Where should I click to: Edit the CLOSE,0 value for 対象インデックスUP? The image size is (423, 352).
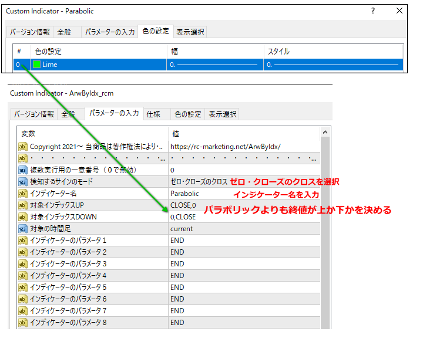[244, 205]
